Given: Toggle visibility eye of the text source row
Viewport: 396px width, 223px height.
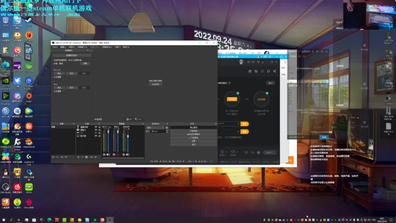Looking at the screenshot, I should (x=96, y=127).
